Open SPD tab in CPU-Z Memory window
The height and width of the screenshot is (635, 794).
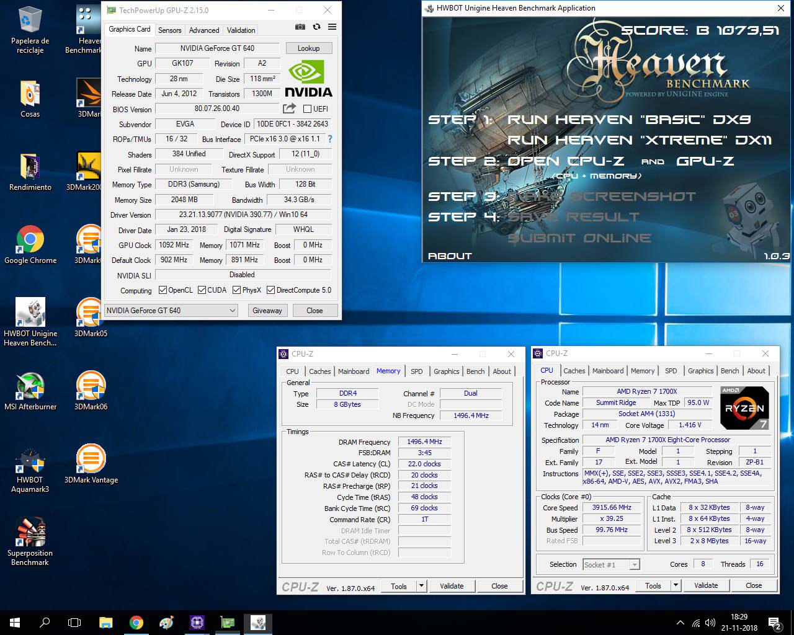click(417, 371)
